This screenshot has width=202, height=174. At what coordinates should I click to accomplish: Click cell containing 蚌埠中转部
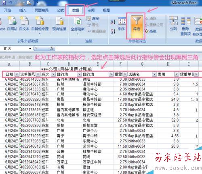click(98, 152)
